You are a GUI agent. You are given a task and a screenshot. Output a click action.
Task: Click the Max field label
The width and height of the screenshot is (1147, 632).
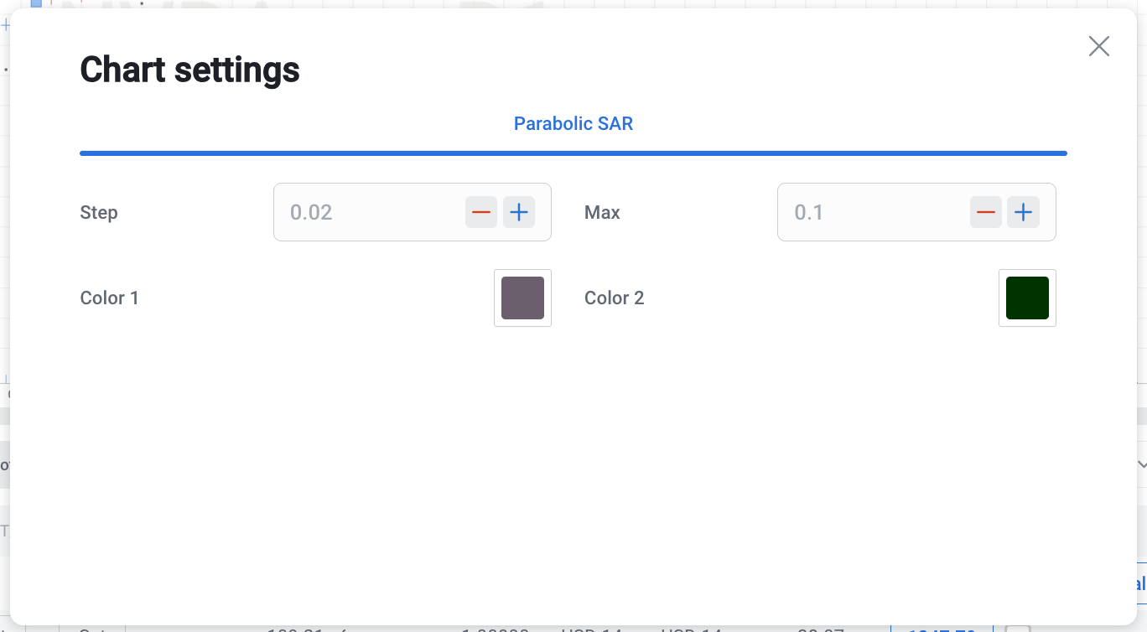pos(602,213)
